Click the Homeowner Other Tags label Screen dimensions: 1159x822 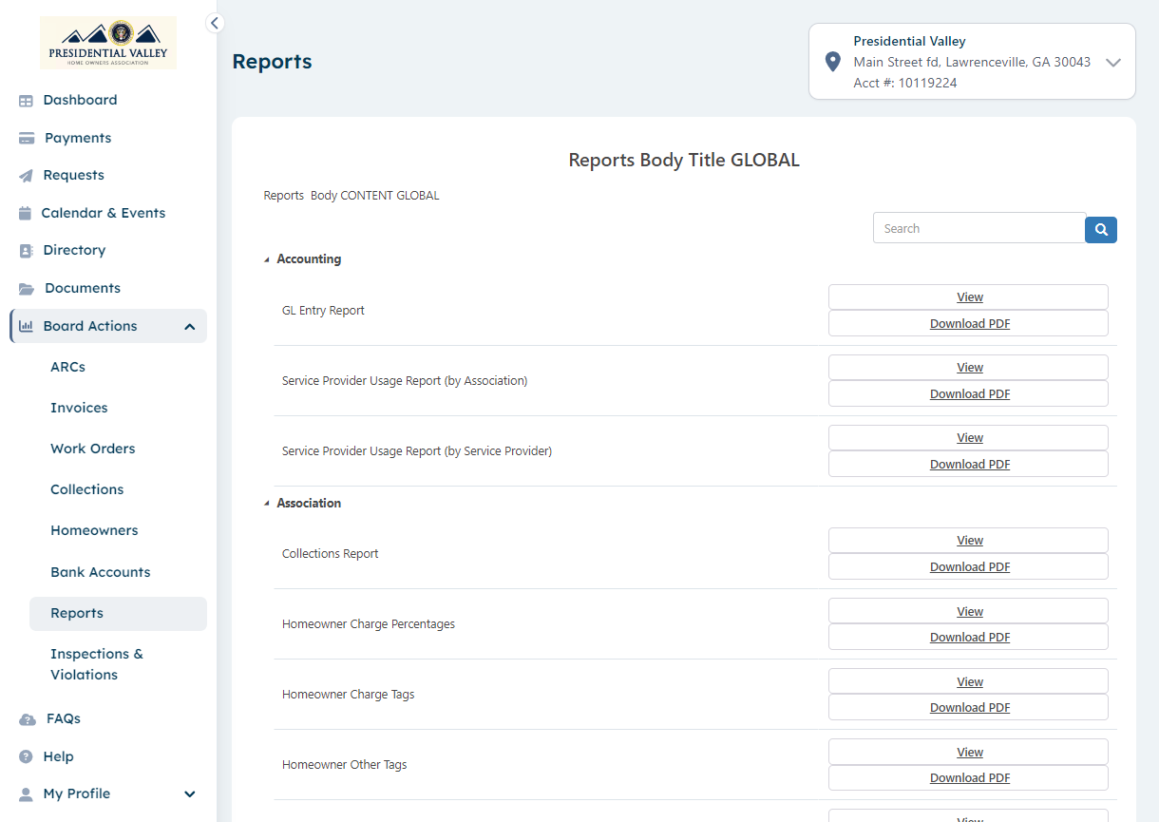[345, 765]
